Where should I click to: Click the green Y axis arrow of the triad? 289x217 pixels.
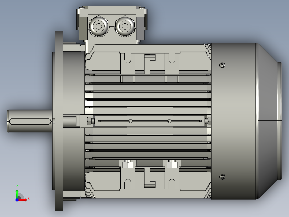click(x=17, y=194)
